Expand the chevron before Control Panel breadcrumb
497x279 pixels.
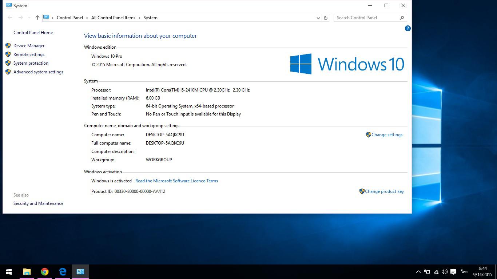click(52, 18)
